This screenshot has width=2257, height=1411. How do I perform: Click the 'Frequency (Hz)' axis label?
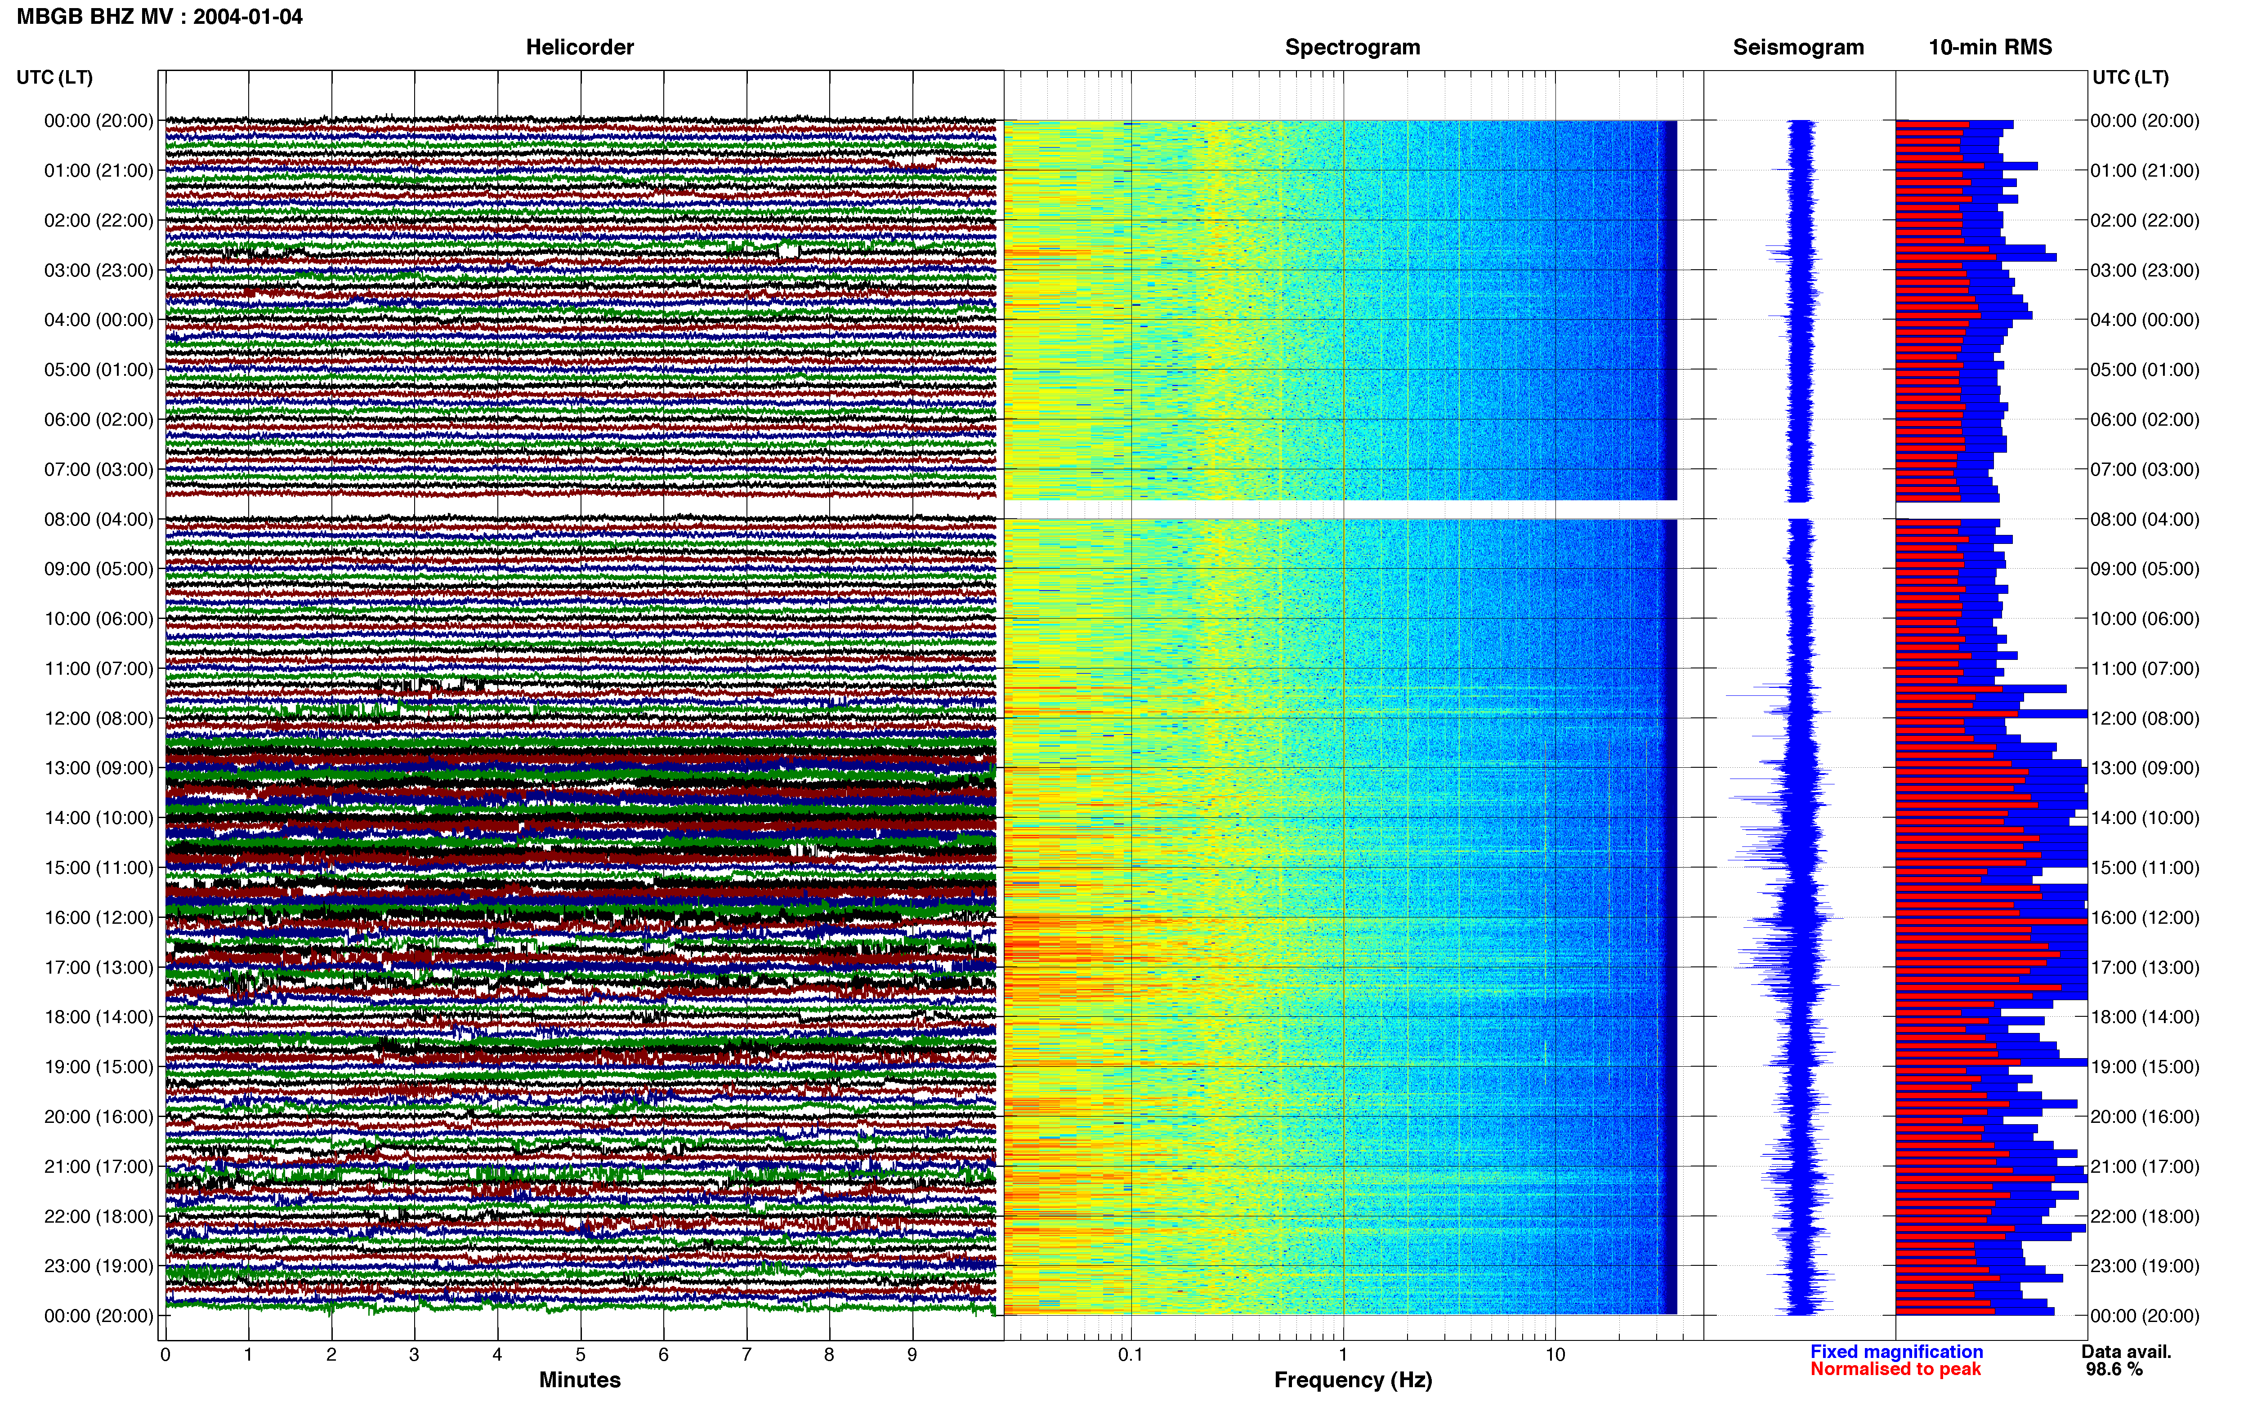coord(1353,1380)
